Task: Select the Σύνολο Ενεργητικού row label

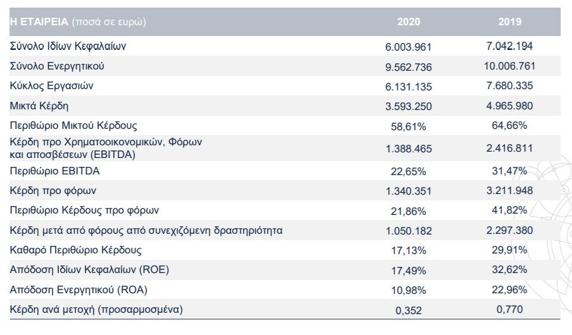Action: pos(57,66)
